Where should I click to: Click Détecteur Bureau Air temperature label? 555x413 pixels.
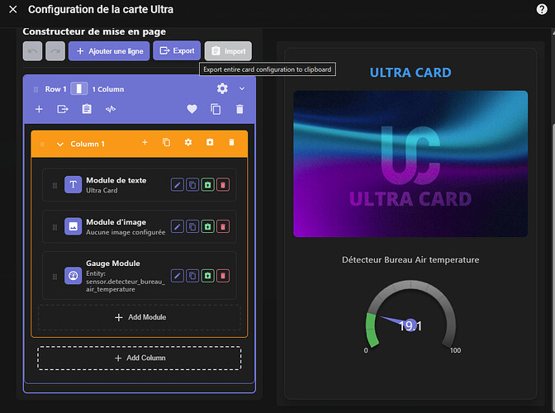[x=410, y=259]
